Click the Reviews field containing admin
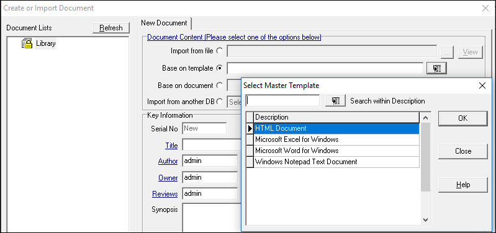Image resolution: width=496 pixels, height=233 pixels. pos(210,193)
